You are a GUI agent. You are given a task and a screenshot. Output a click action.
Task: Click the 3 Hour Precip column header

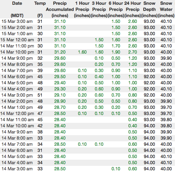[99, 9]
